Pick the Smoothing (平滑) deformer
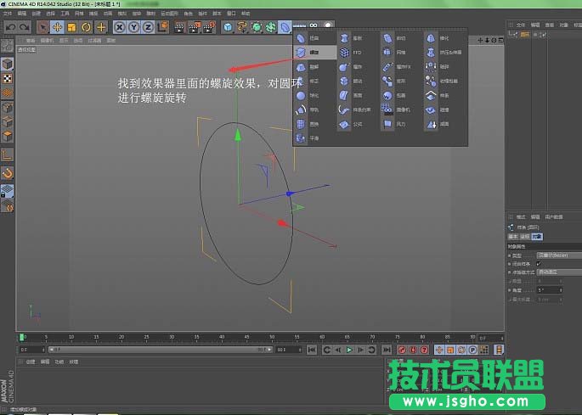Screen dimensions: 582x415 314,138
